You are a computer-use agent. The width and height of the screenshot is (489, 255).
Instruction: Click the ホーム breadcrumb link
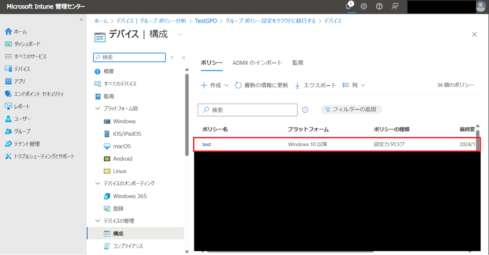[101, 21]
